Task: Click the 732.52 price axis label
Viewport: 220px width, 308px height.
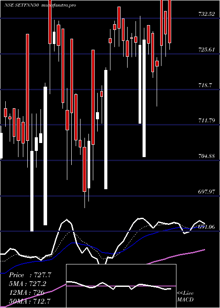Action: pos(206,14)
